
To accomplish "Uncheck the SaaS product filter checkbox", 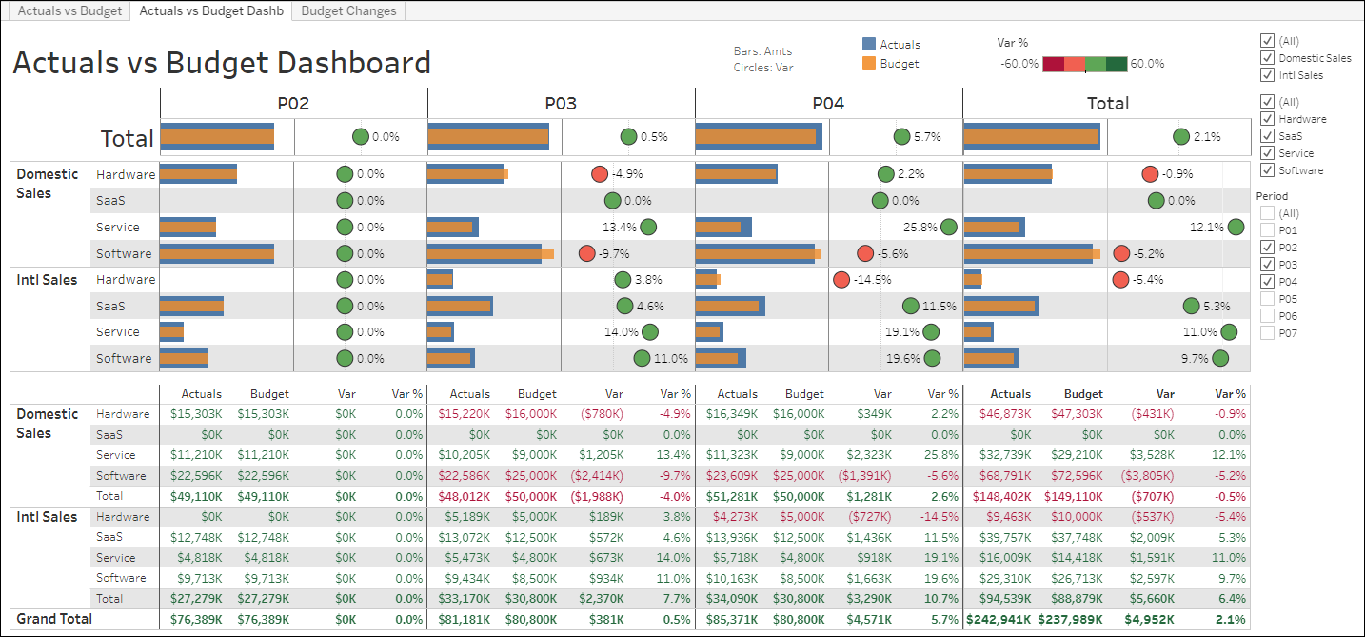I will pyautogui.click(x=1267, y=136).
